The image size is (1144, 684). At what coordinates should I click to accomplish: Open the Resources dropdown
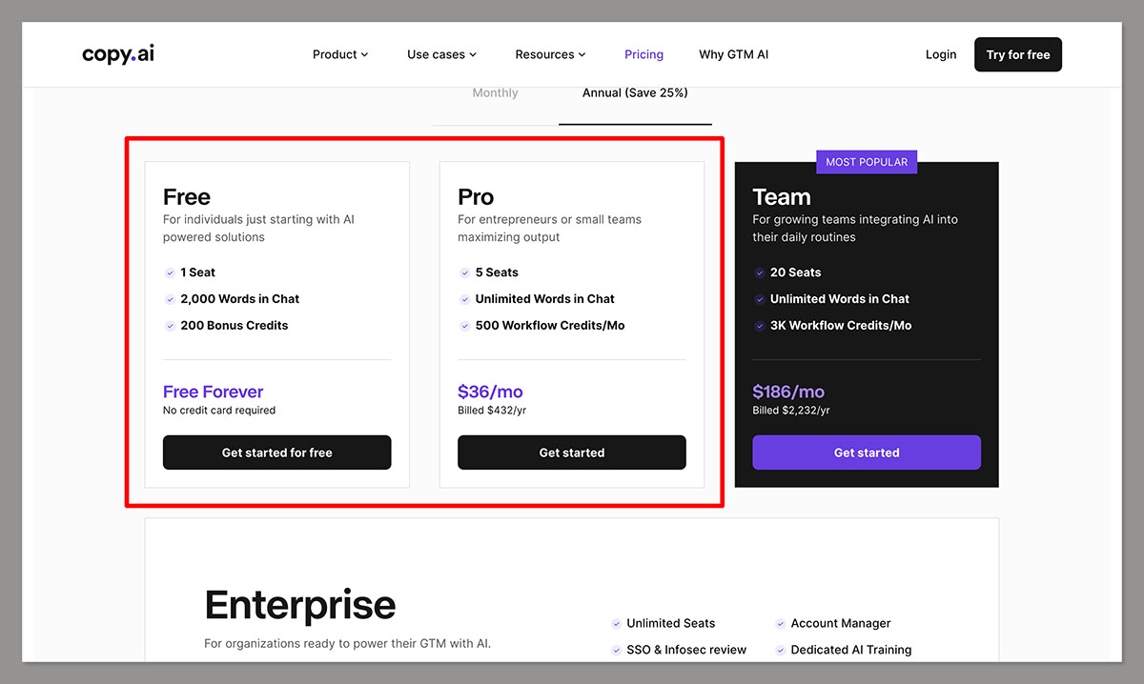tap(550, 54)
